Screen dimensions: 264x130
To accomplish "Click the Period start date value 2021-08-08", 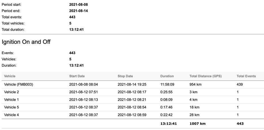I will [x=78, y=5].
